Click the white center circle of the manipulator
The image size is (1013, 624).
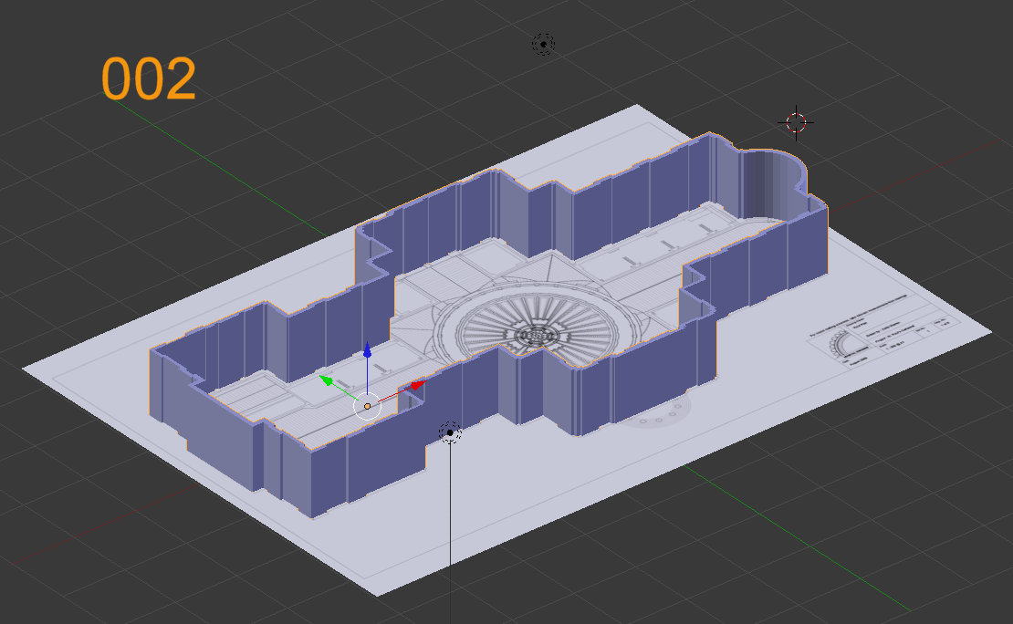[x=367, y=406]
